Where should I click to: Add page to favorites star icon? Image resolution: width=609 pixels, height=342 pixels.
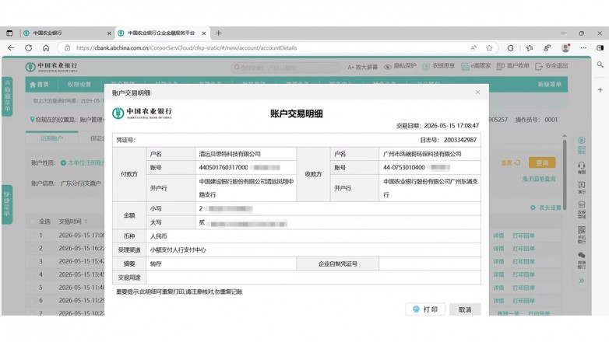(489, 47)
